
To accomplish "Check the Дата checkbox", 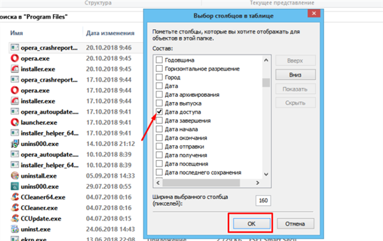I will tap(159, 86).
